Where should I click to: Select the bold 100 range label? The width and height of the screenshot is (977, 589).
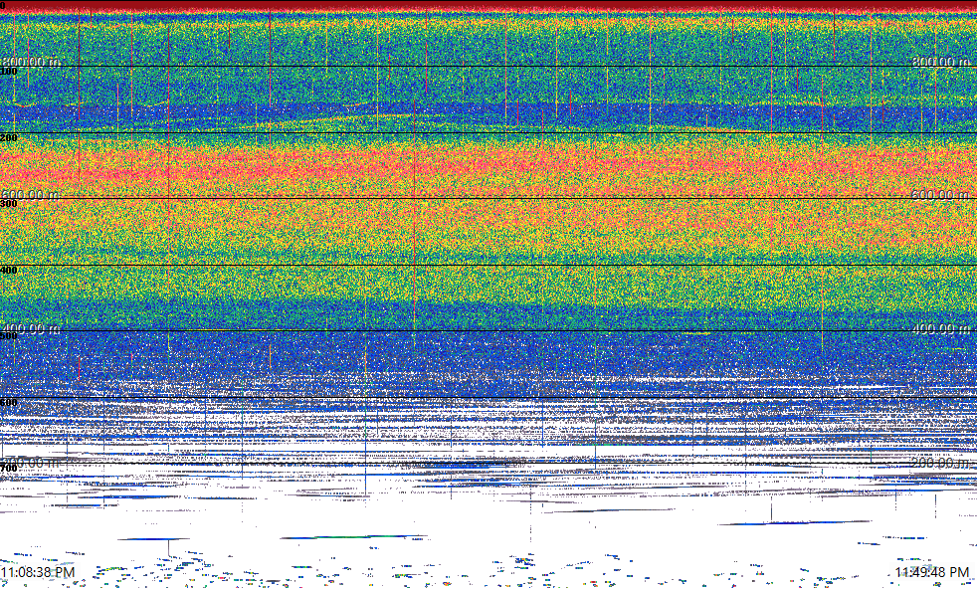(9, 72)
